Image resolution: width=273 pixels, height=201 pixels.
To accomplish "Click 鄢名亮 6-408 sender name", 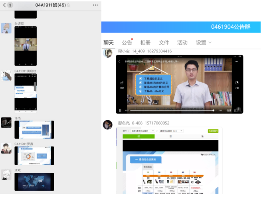I will click(x=144, y=123).
